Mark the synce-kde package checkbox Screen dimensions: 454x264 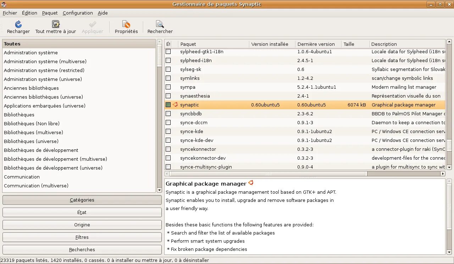168,131
